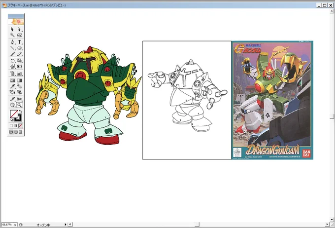The height and width of the screenshot is (228, 335).
Task: Open the zoom level dropdown arrow
Action: click(x=15, y=225)
